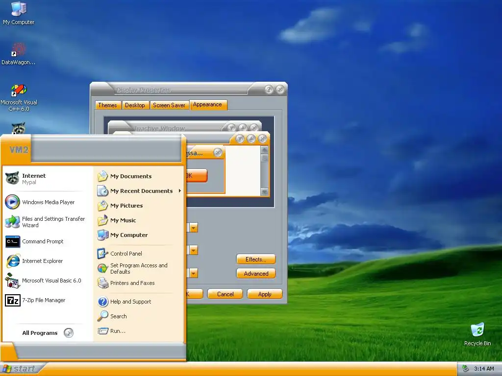502x376 pixels.
Task: Expand All Programs list
Action: click(x=48, y=333)
